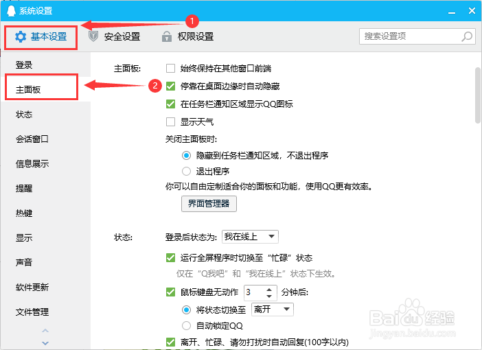Select 将状态切换至 radio option
The image size is (482, 350).
(186, 310)
